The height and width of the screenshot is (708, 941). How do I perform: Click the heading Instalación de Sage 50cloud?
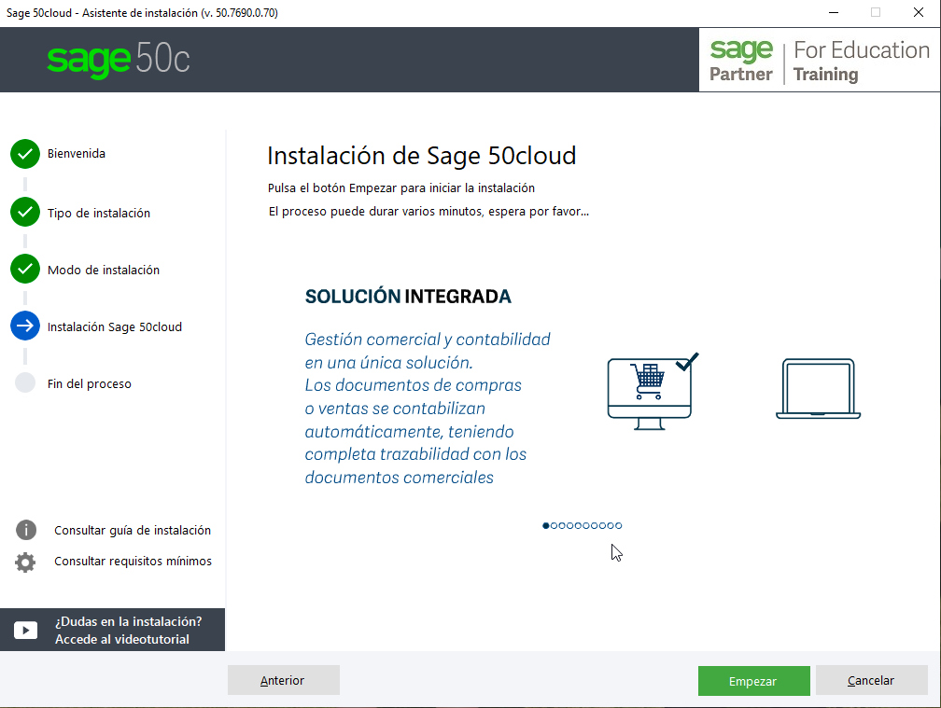pos(421,156)
